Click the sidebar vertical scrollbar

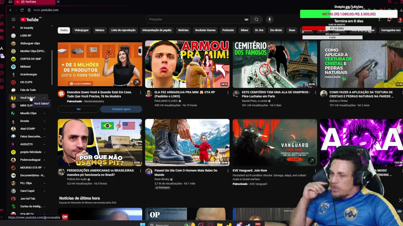pos(52,67)
